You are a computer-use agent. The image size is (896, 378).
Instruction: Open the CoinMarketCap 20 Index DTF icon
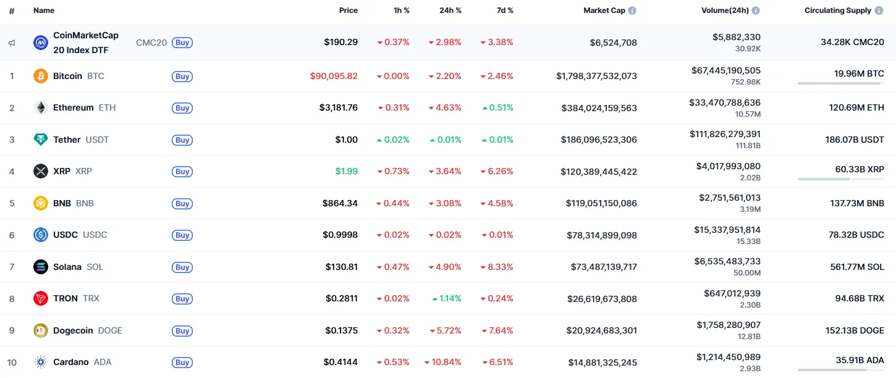click(40, 43)
